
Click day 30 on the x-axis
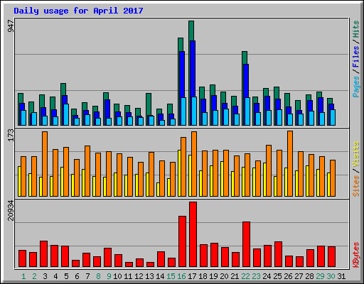[331, 276]
